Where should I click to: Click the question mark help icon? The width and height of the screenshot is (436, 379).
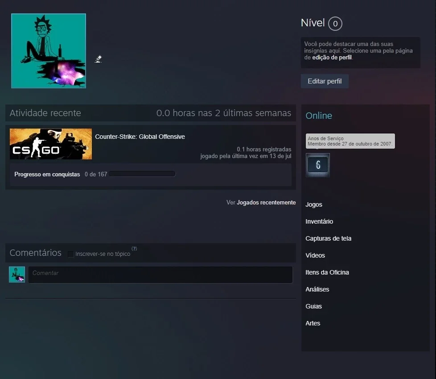click(x=134, y=249)
